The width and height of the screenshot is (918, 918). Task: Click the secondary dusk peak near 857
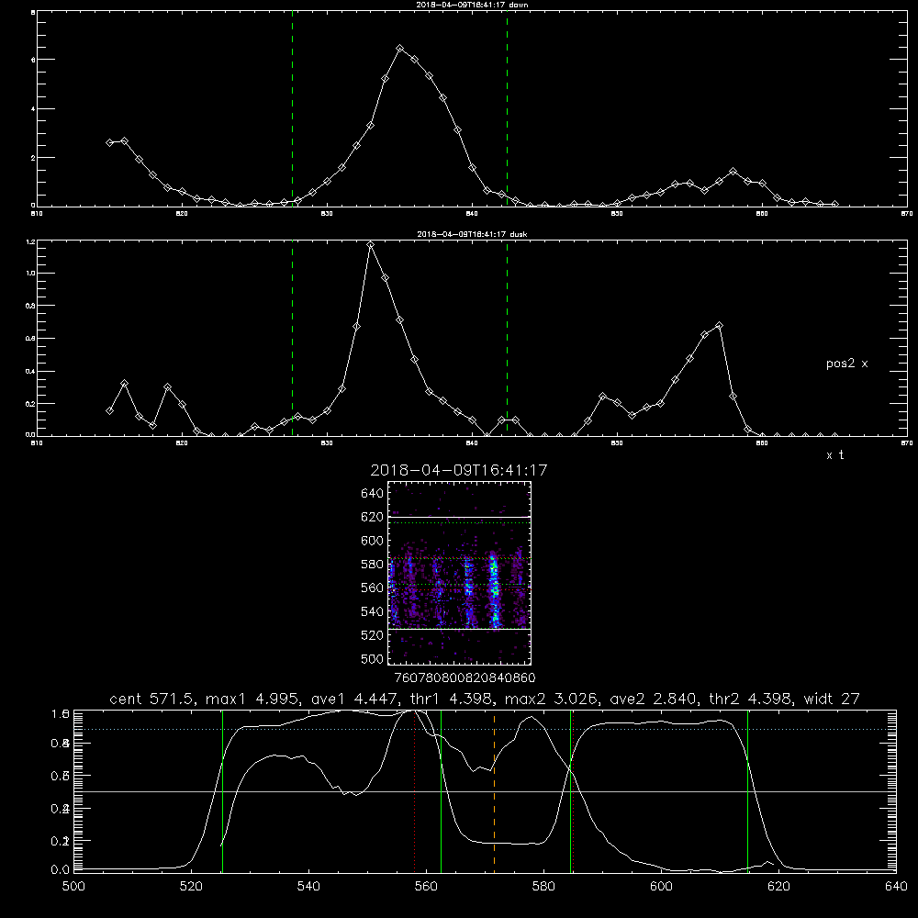[719, 326]
